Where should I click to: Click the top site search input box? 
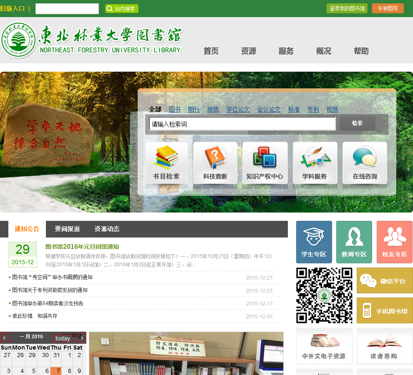[x=67, y=9]
